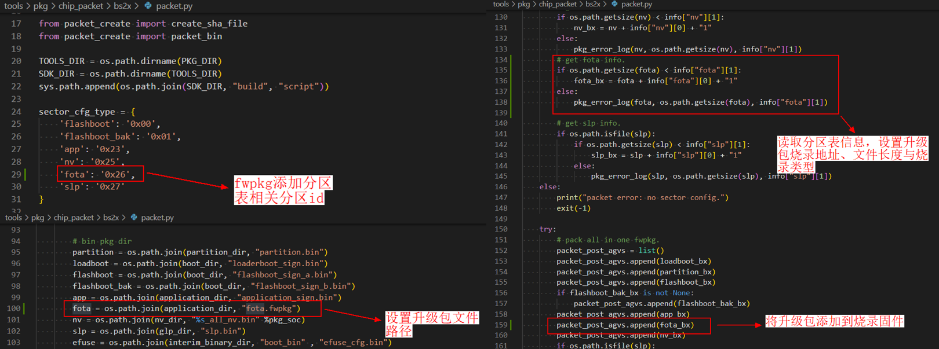This screenshot has height=349, width=939.
Task: Select 'pkg' breadcrumb in top-left pane
Action: [41, 6]
